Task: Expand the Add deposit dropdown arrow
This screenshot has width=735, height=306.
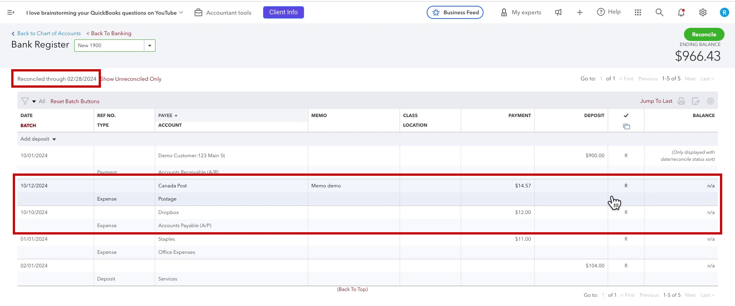Action: tap(54, 139)
